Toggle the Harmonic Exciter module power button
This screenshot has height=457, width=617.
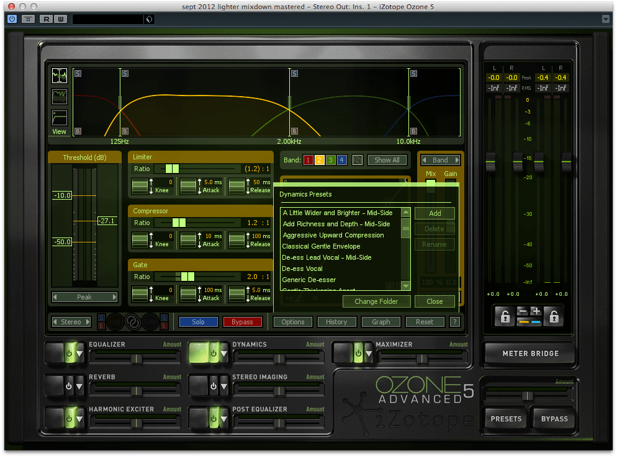pyautogui.click(x=70, y=418)
